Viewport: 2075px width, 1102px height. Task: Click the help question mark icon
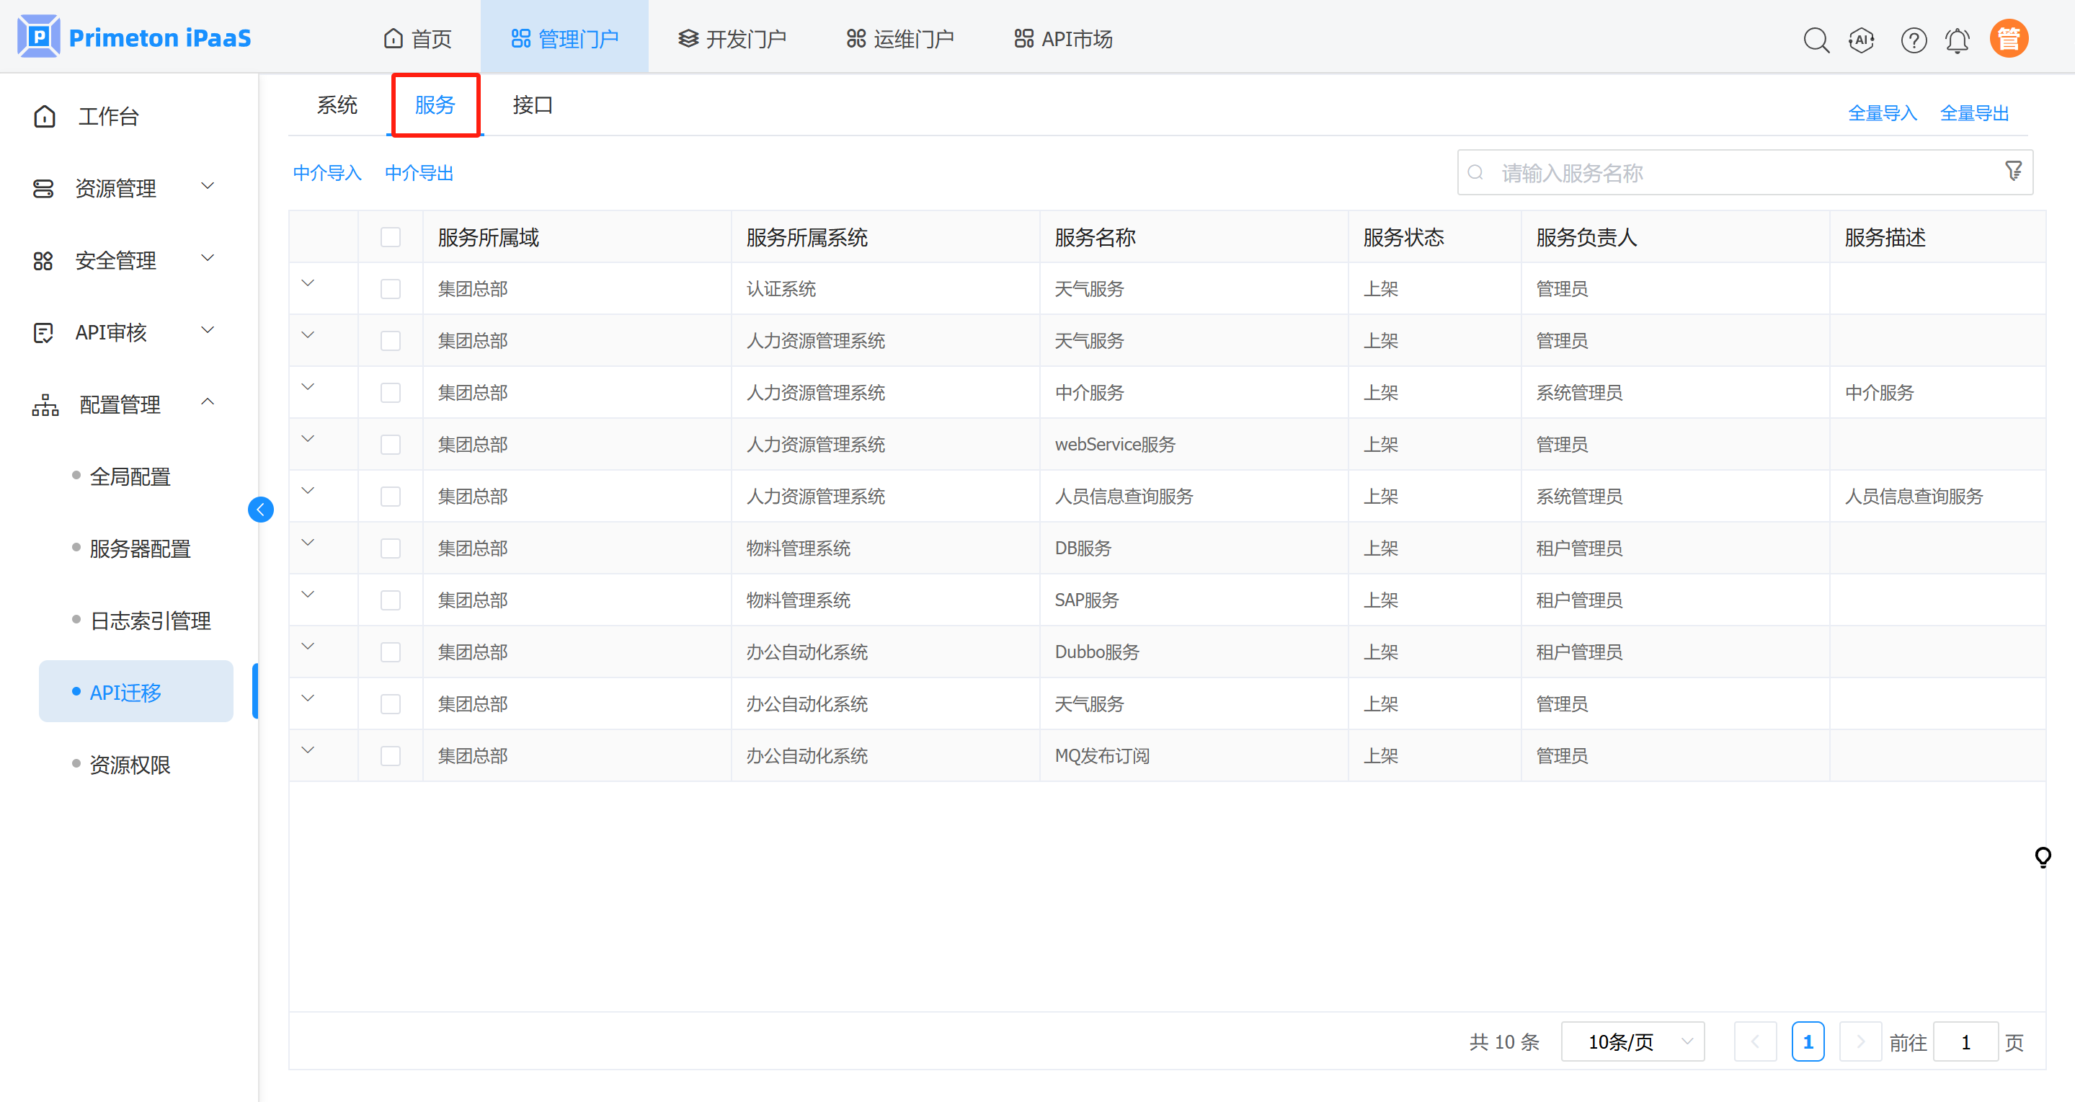1913,40
